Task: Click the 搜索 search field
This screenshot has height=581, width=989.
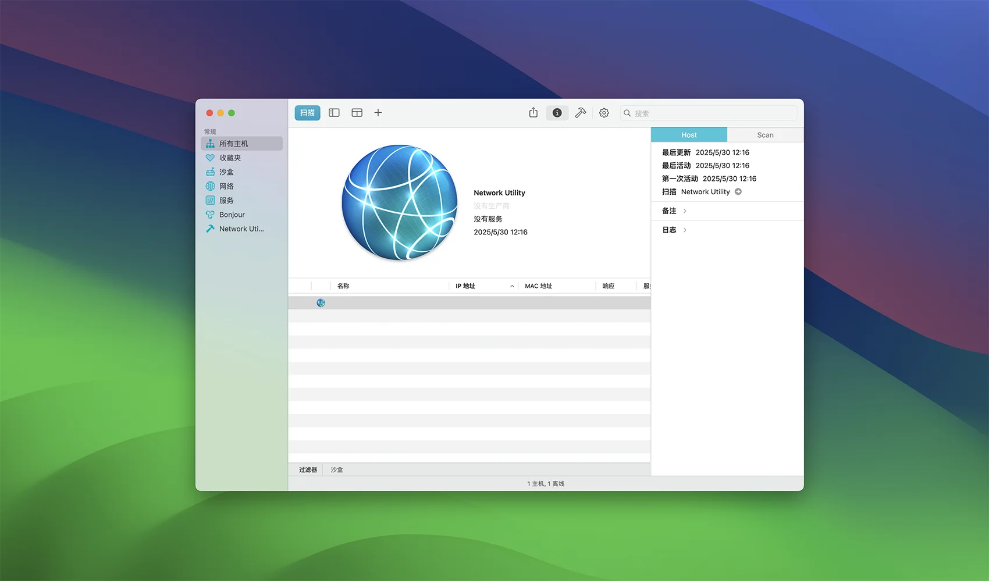Action: 708,113
